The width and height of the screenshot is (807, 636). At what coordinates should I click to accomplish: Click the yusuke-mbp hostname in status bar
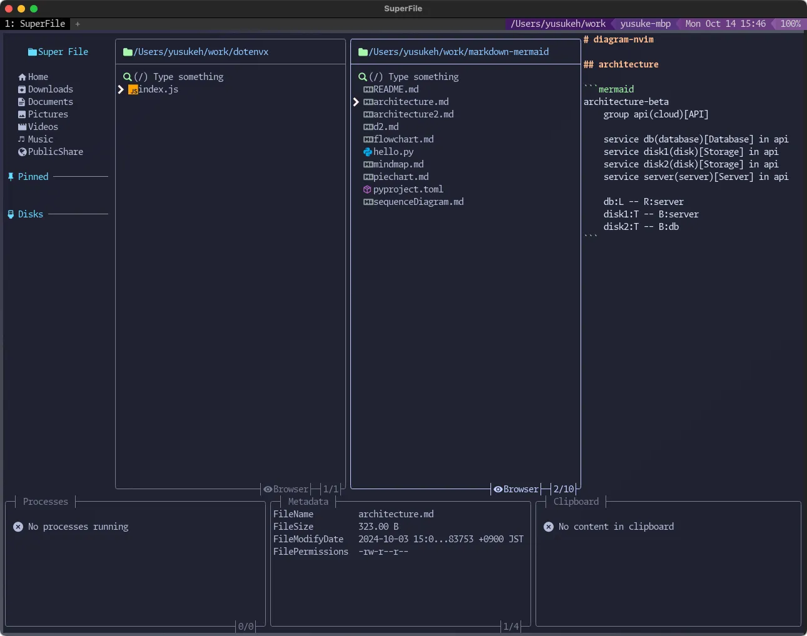click(x=646, y=24)
